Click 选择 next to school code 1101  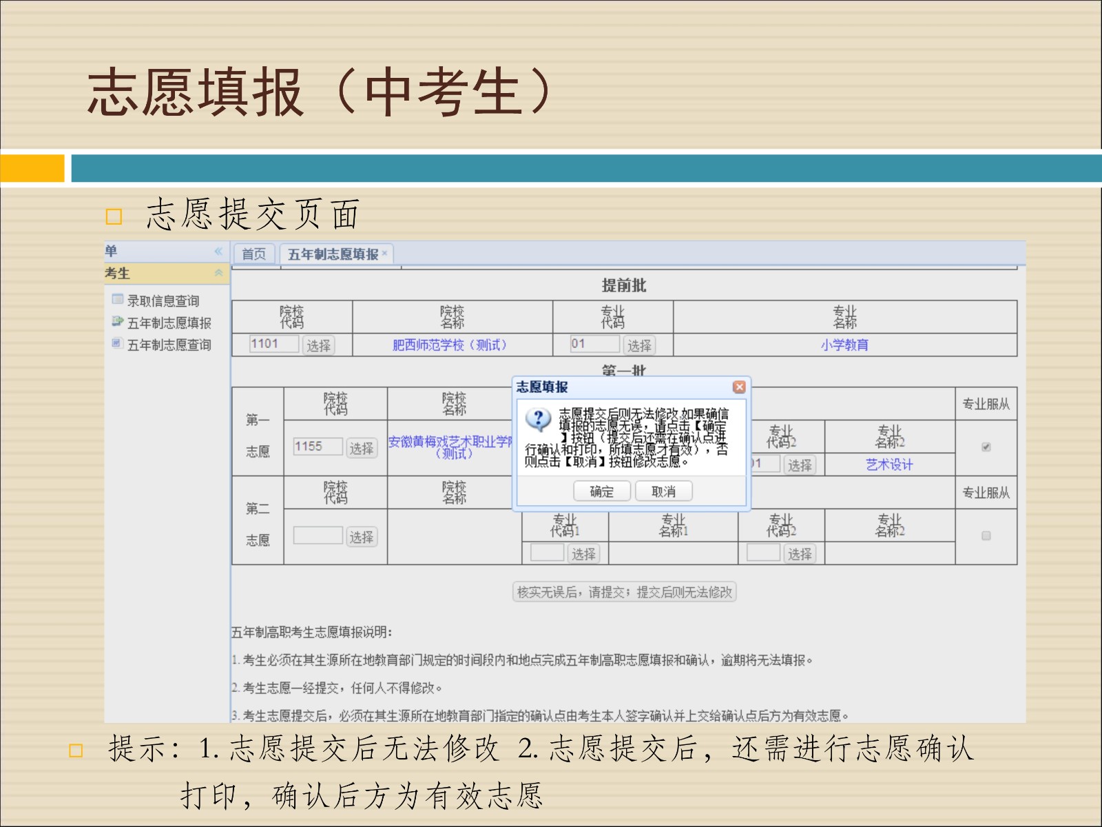[x=318, y=345]
